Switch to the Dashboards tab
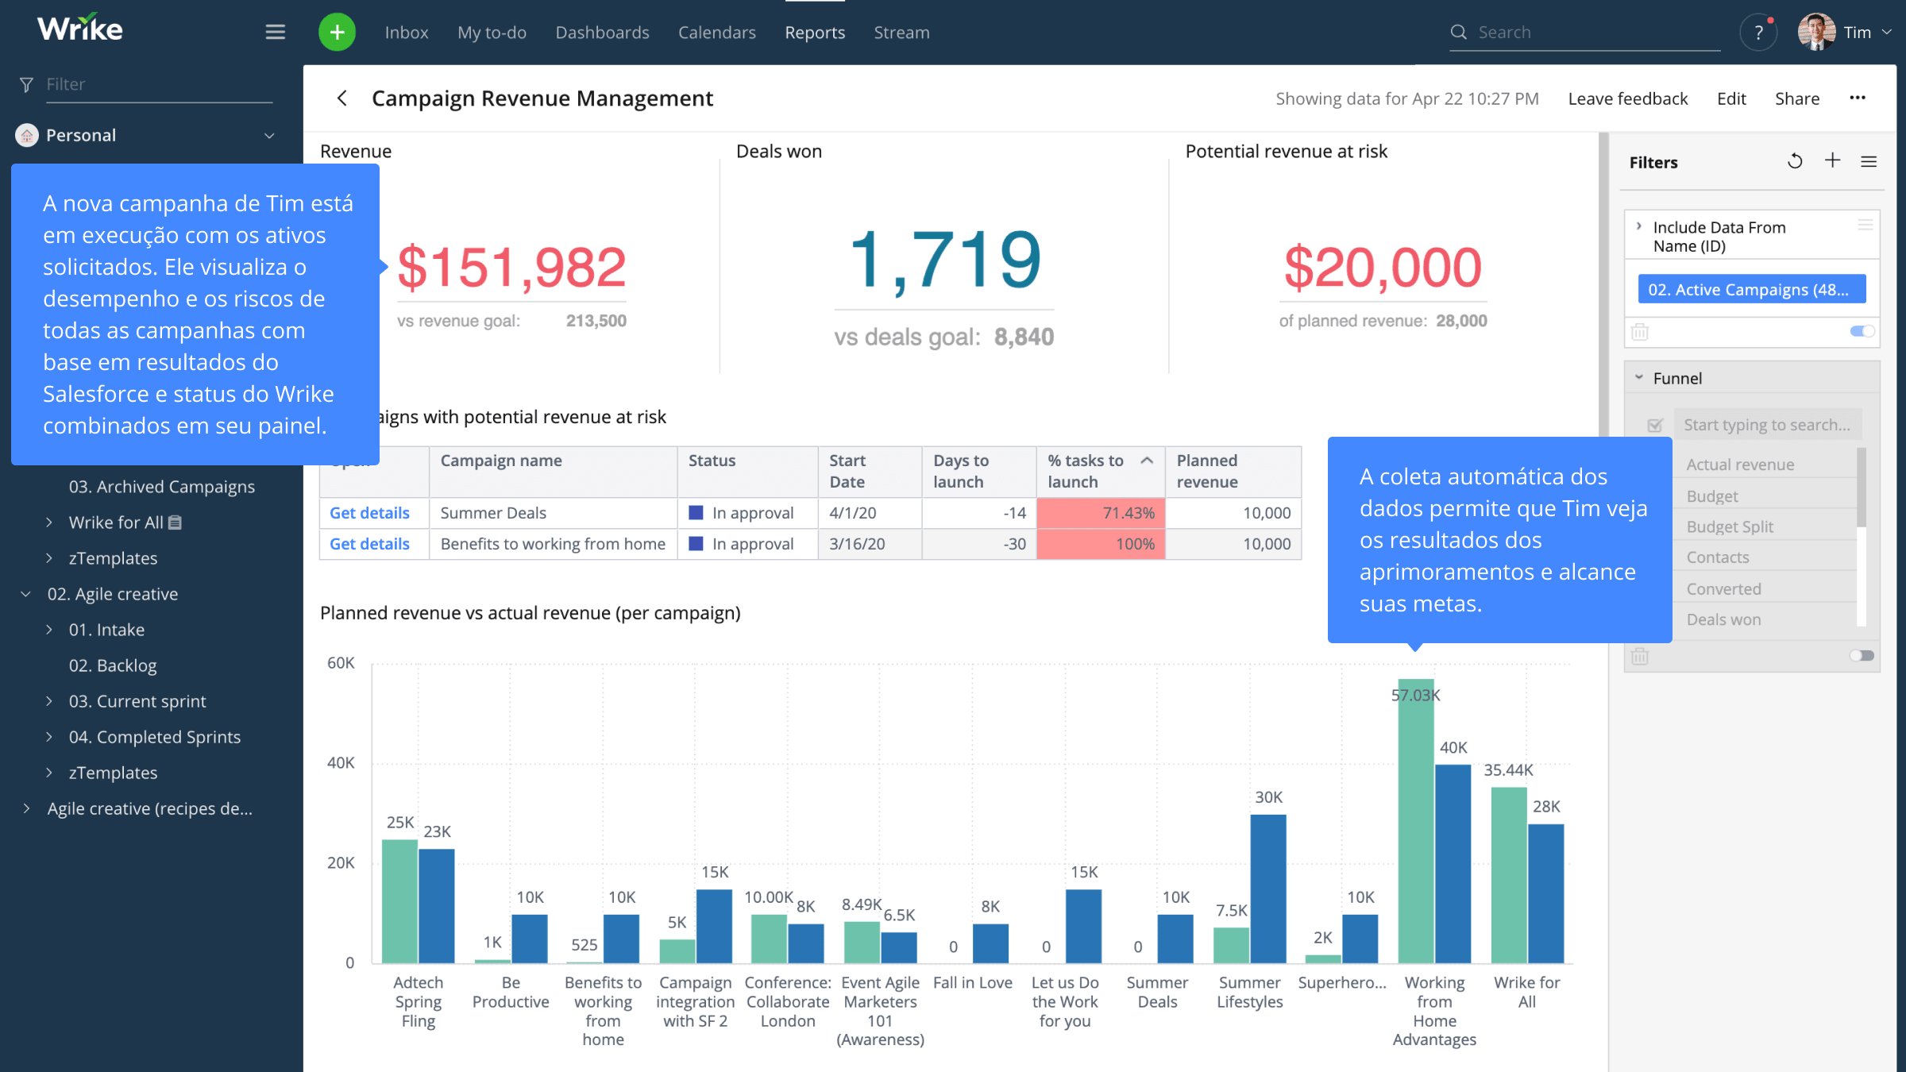The width and height of the screenshot is (1906, 1072). 602,33
